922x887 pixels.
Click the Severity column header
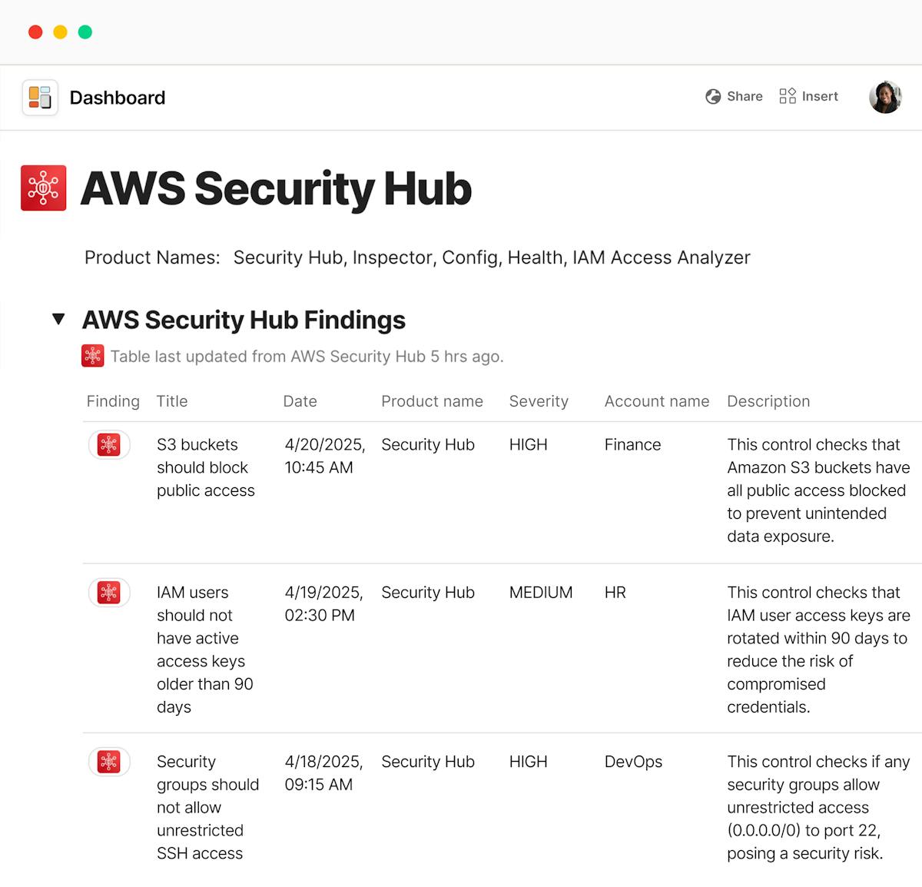(x=539, y=401)
